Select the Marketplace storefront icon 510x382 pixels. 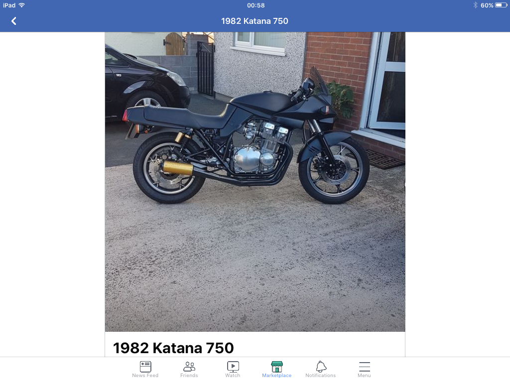[277, 367]
